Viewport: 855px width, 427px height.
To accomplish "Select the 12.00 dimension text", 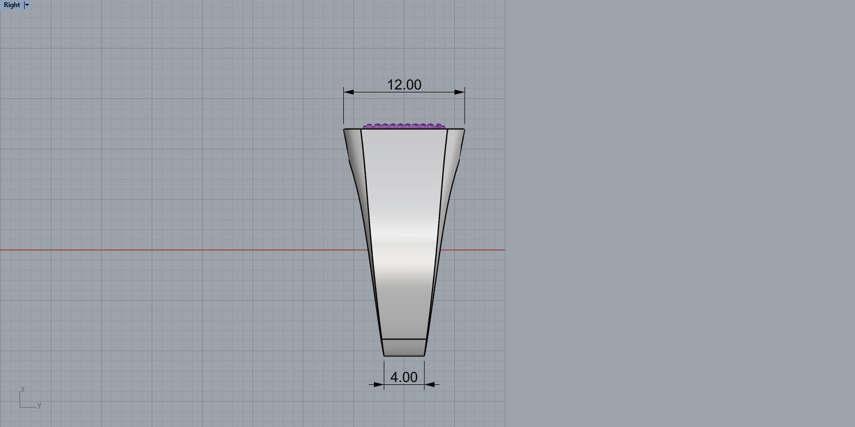I will tap(404, 85).
